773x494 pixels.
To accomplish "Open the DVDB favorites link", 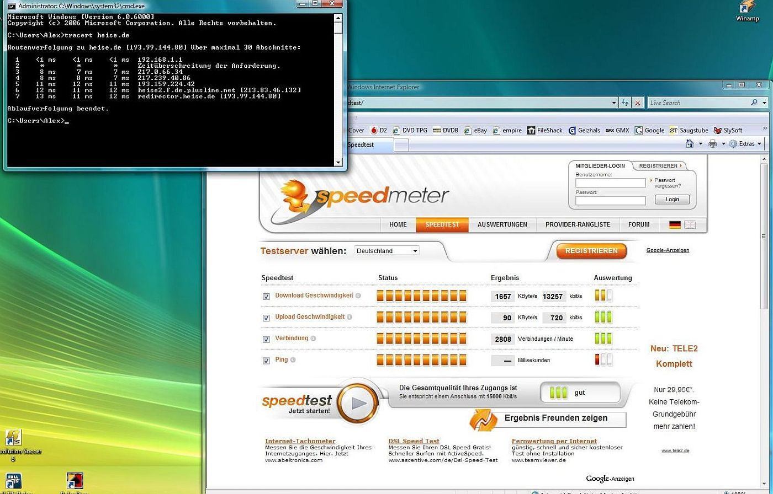I will coord(446,130).
